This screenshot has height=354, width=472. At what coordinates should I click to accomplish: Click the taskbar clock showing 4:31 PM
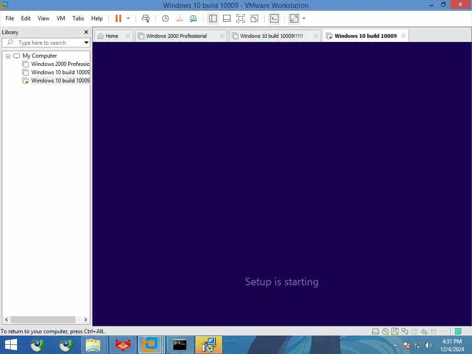coord(452,345)
